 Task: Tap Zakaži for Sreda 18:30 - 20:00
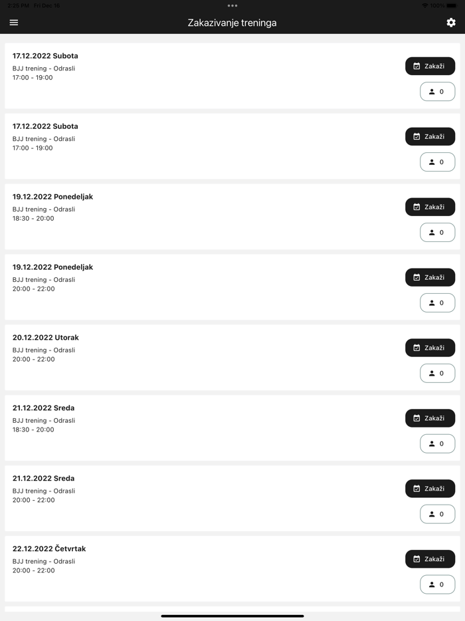pos(430,418)
